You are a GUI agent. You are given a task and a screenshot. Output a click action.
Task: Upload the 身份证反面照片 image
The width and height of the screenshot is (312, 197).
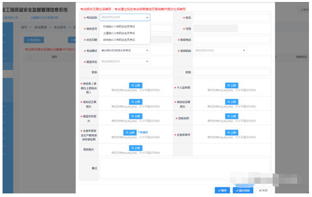coord(232,102)
